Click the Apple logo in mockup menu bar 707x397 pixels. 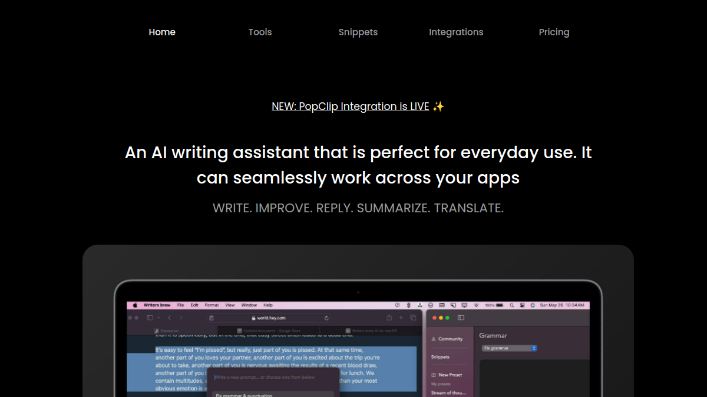[x=135, y=305]
